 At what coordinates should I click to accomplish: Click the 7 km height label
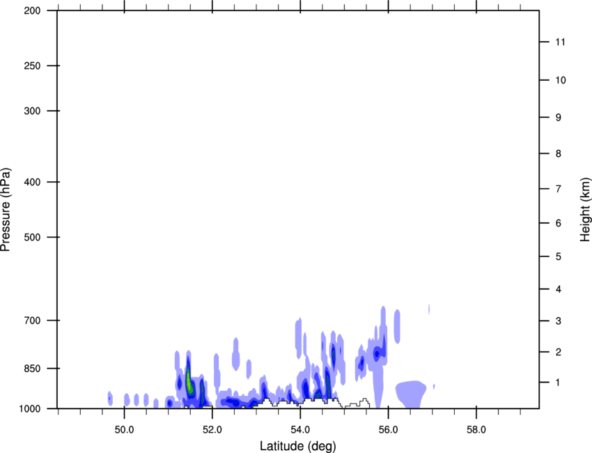click(559, 189)
